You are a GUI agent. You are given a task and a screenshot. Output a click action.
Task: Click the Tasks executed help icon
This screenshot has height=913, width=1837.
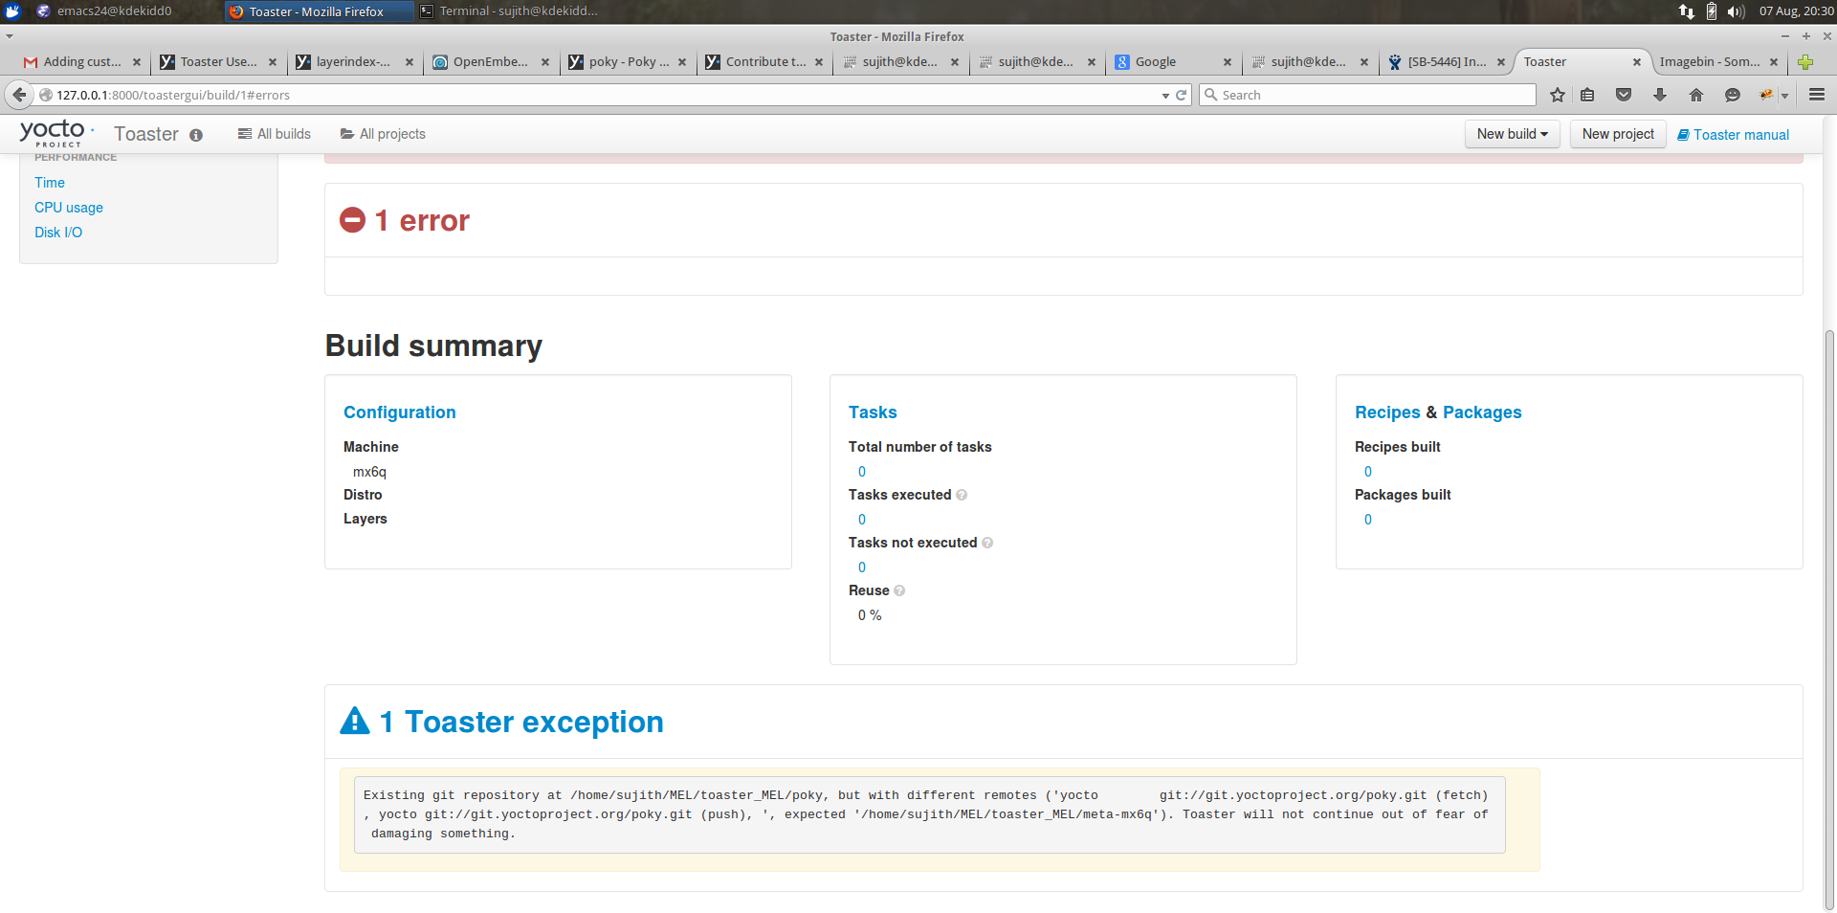click(962, 495)
